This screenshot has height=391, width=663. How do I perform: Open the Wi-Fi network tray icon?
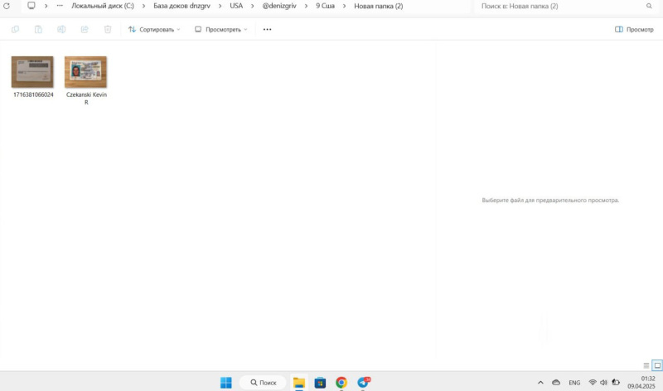[593, 382]
